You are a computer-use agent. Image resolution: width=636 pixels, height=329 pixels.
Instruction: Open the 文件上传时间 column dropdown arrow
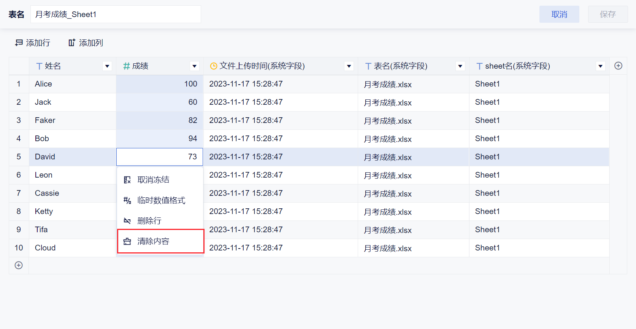[x=349, y=66]
